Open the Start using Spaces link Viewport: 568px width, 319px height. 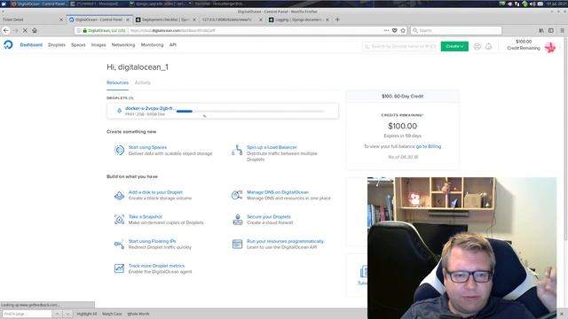coord(147,147)
